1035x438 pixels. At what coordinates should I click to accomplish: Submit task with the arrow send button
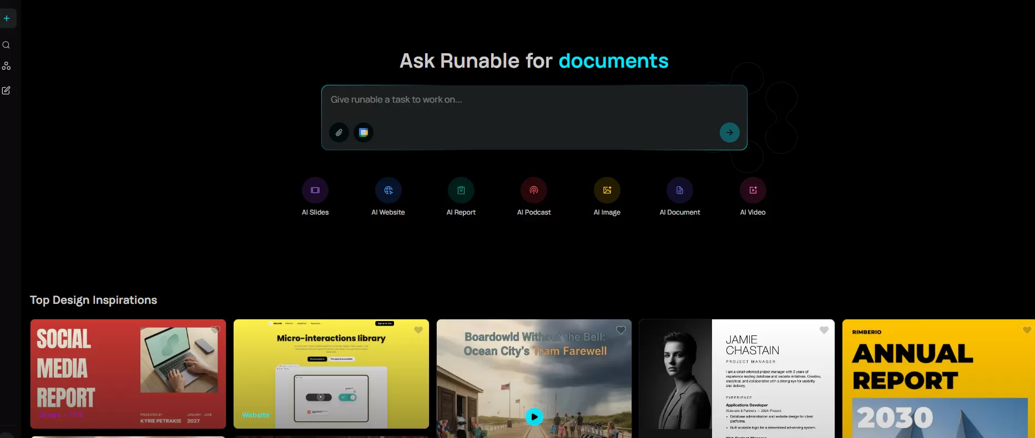pos(730,133)
